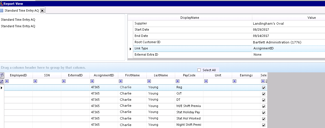This screenshot has width=325, height=128.
Task: Open the Earnings column filter icon
Action: pos(235,81)
